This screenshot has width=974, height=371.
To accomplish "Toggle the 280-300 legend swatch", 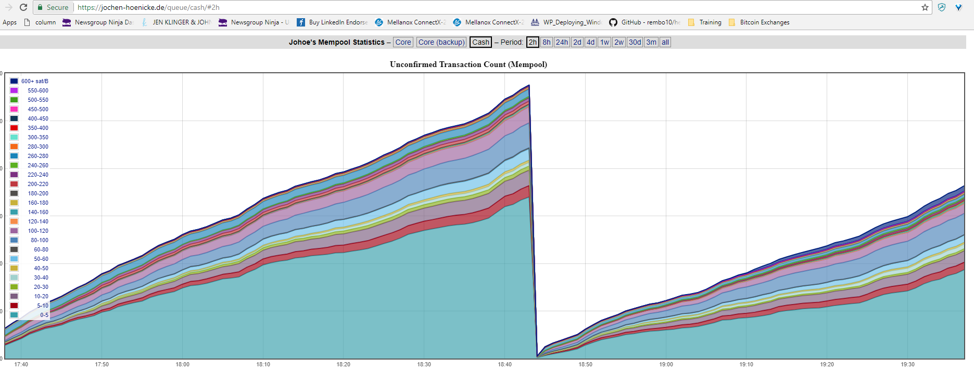I will pyautogui.click(x=14, y=147).
